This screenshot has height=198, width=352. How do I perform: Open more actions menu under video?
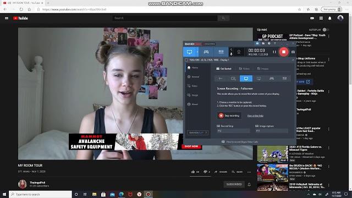249,172
